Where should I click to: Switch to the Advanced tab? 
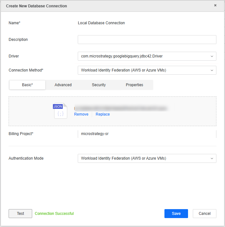(x=63, y=85)
